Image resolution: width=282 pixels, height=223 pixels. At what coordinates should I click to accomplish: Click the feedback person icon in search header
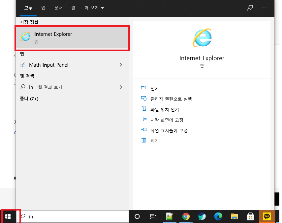tap(250, 8)
